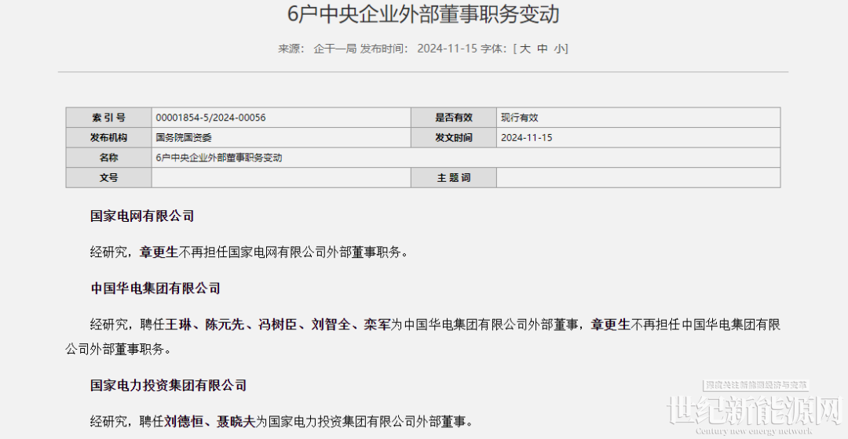Click the source text 企干一局
Image resolution: width=848 pixels, height=439 pixels.
(x=334, y=49)
